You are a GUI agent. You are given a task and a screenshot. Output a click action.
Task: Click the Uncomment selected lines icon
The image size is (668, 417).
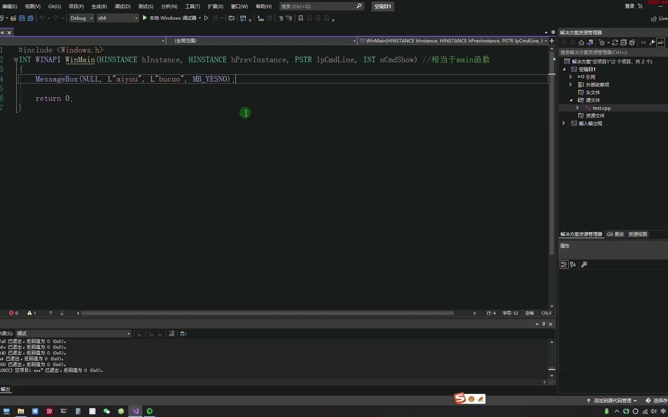[x=289, y=18]
